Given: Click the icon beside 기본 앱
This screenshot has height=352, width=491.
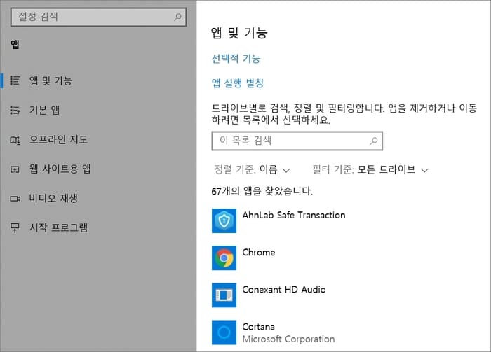Looking at the screenshot, I should point(15,110).
